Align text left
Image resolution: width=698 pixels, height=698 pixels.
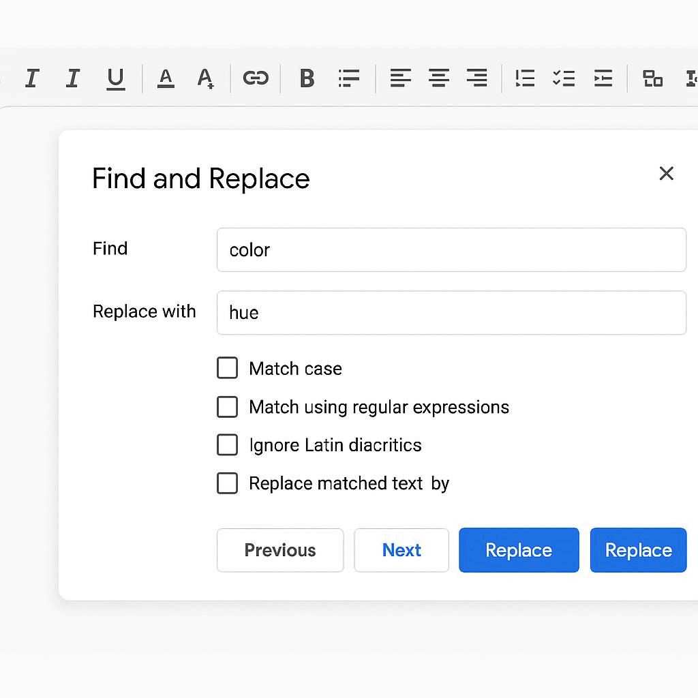point(401,78)
